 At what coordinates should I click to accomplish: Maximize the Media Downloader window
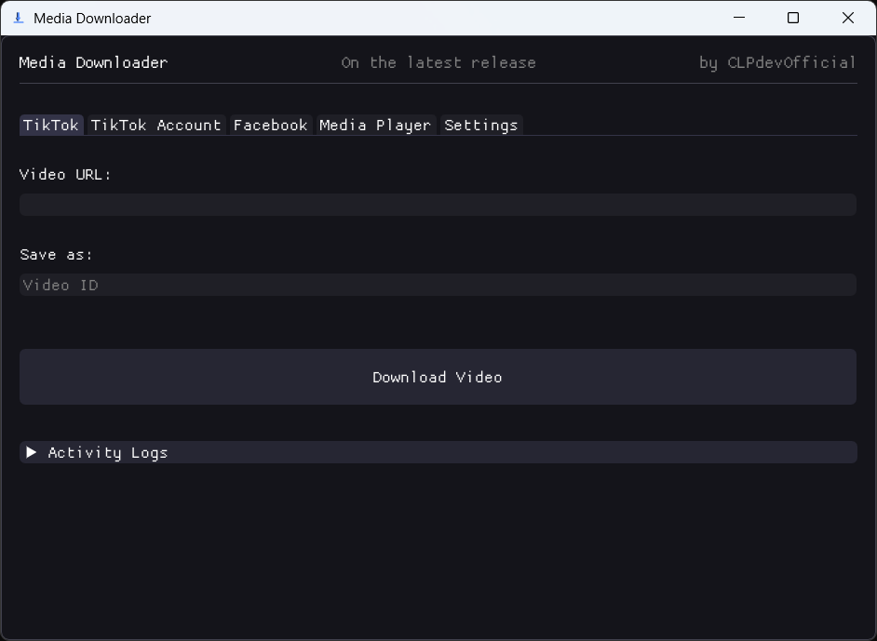tap(793, 18)
